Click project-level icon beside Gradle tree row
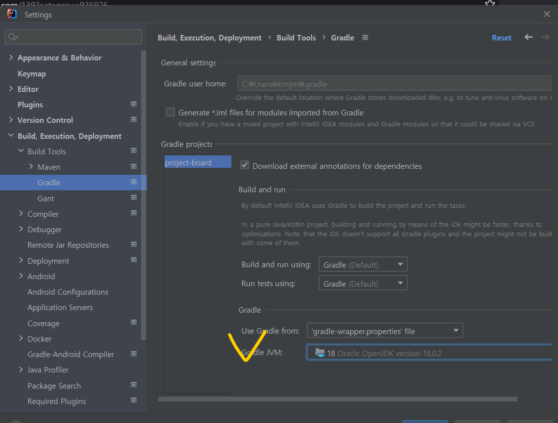The image size is (558, 423). point(134,182)
